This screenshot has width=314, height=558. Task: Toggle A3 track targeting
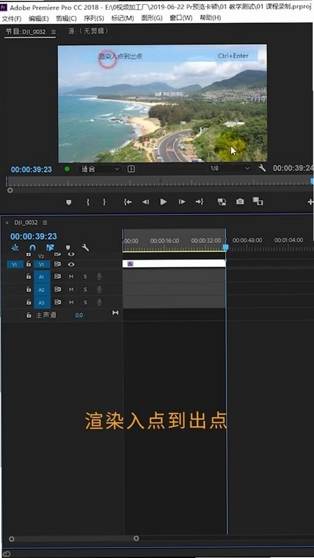tap(42, 302)
